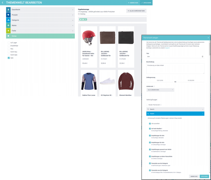This screenshot has height=180, width=211.
Task: Click the Beschreibung text area
Action: (x=175, y=69)
